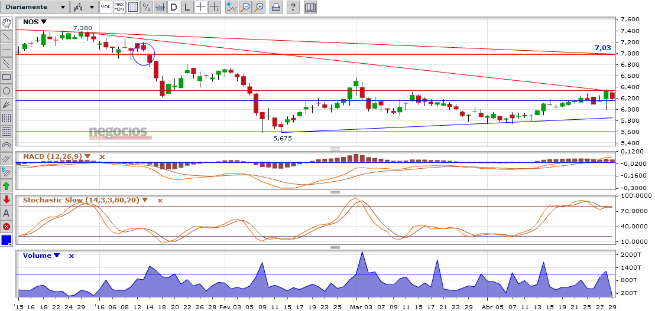Open the candlestick chart type dropdown
Screen dimensions: 655x311
coord(83,7)
